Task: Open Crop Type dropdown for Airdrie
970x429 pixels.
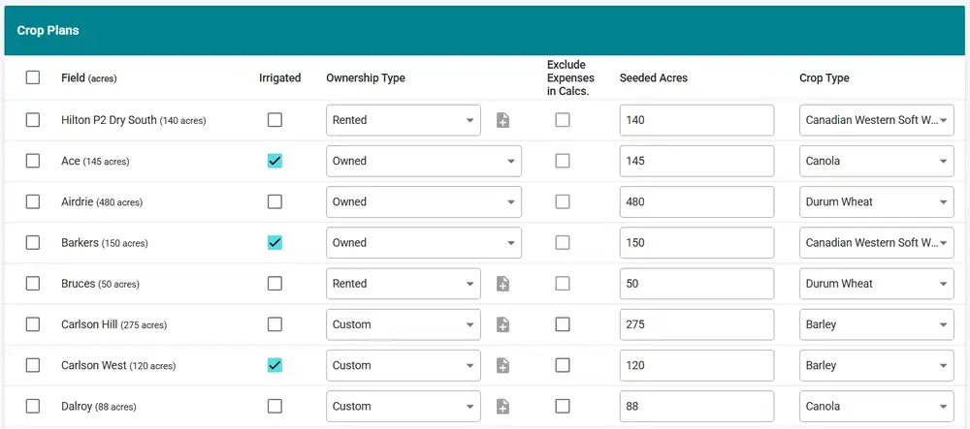Action: [x=877, y=201]
